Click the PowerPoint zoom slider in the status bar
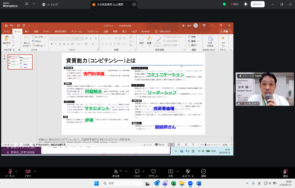Screen dimensions: 295x188 pos(206,145)
